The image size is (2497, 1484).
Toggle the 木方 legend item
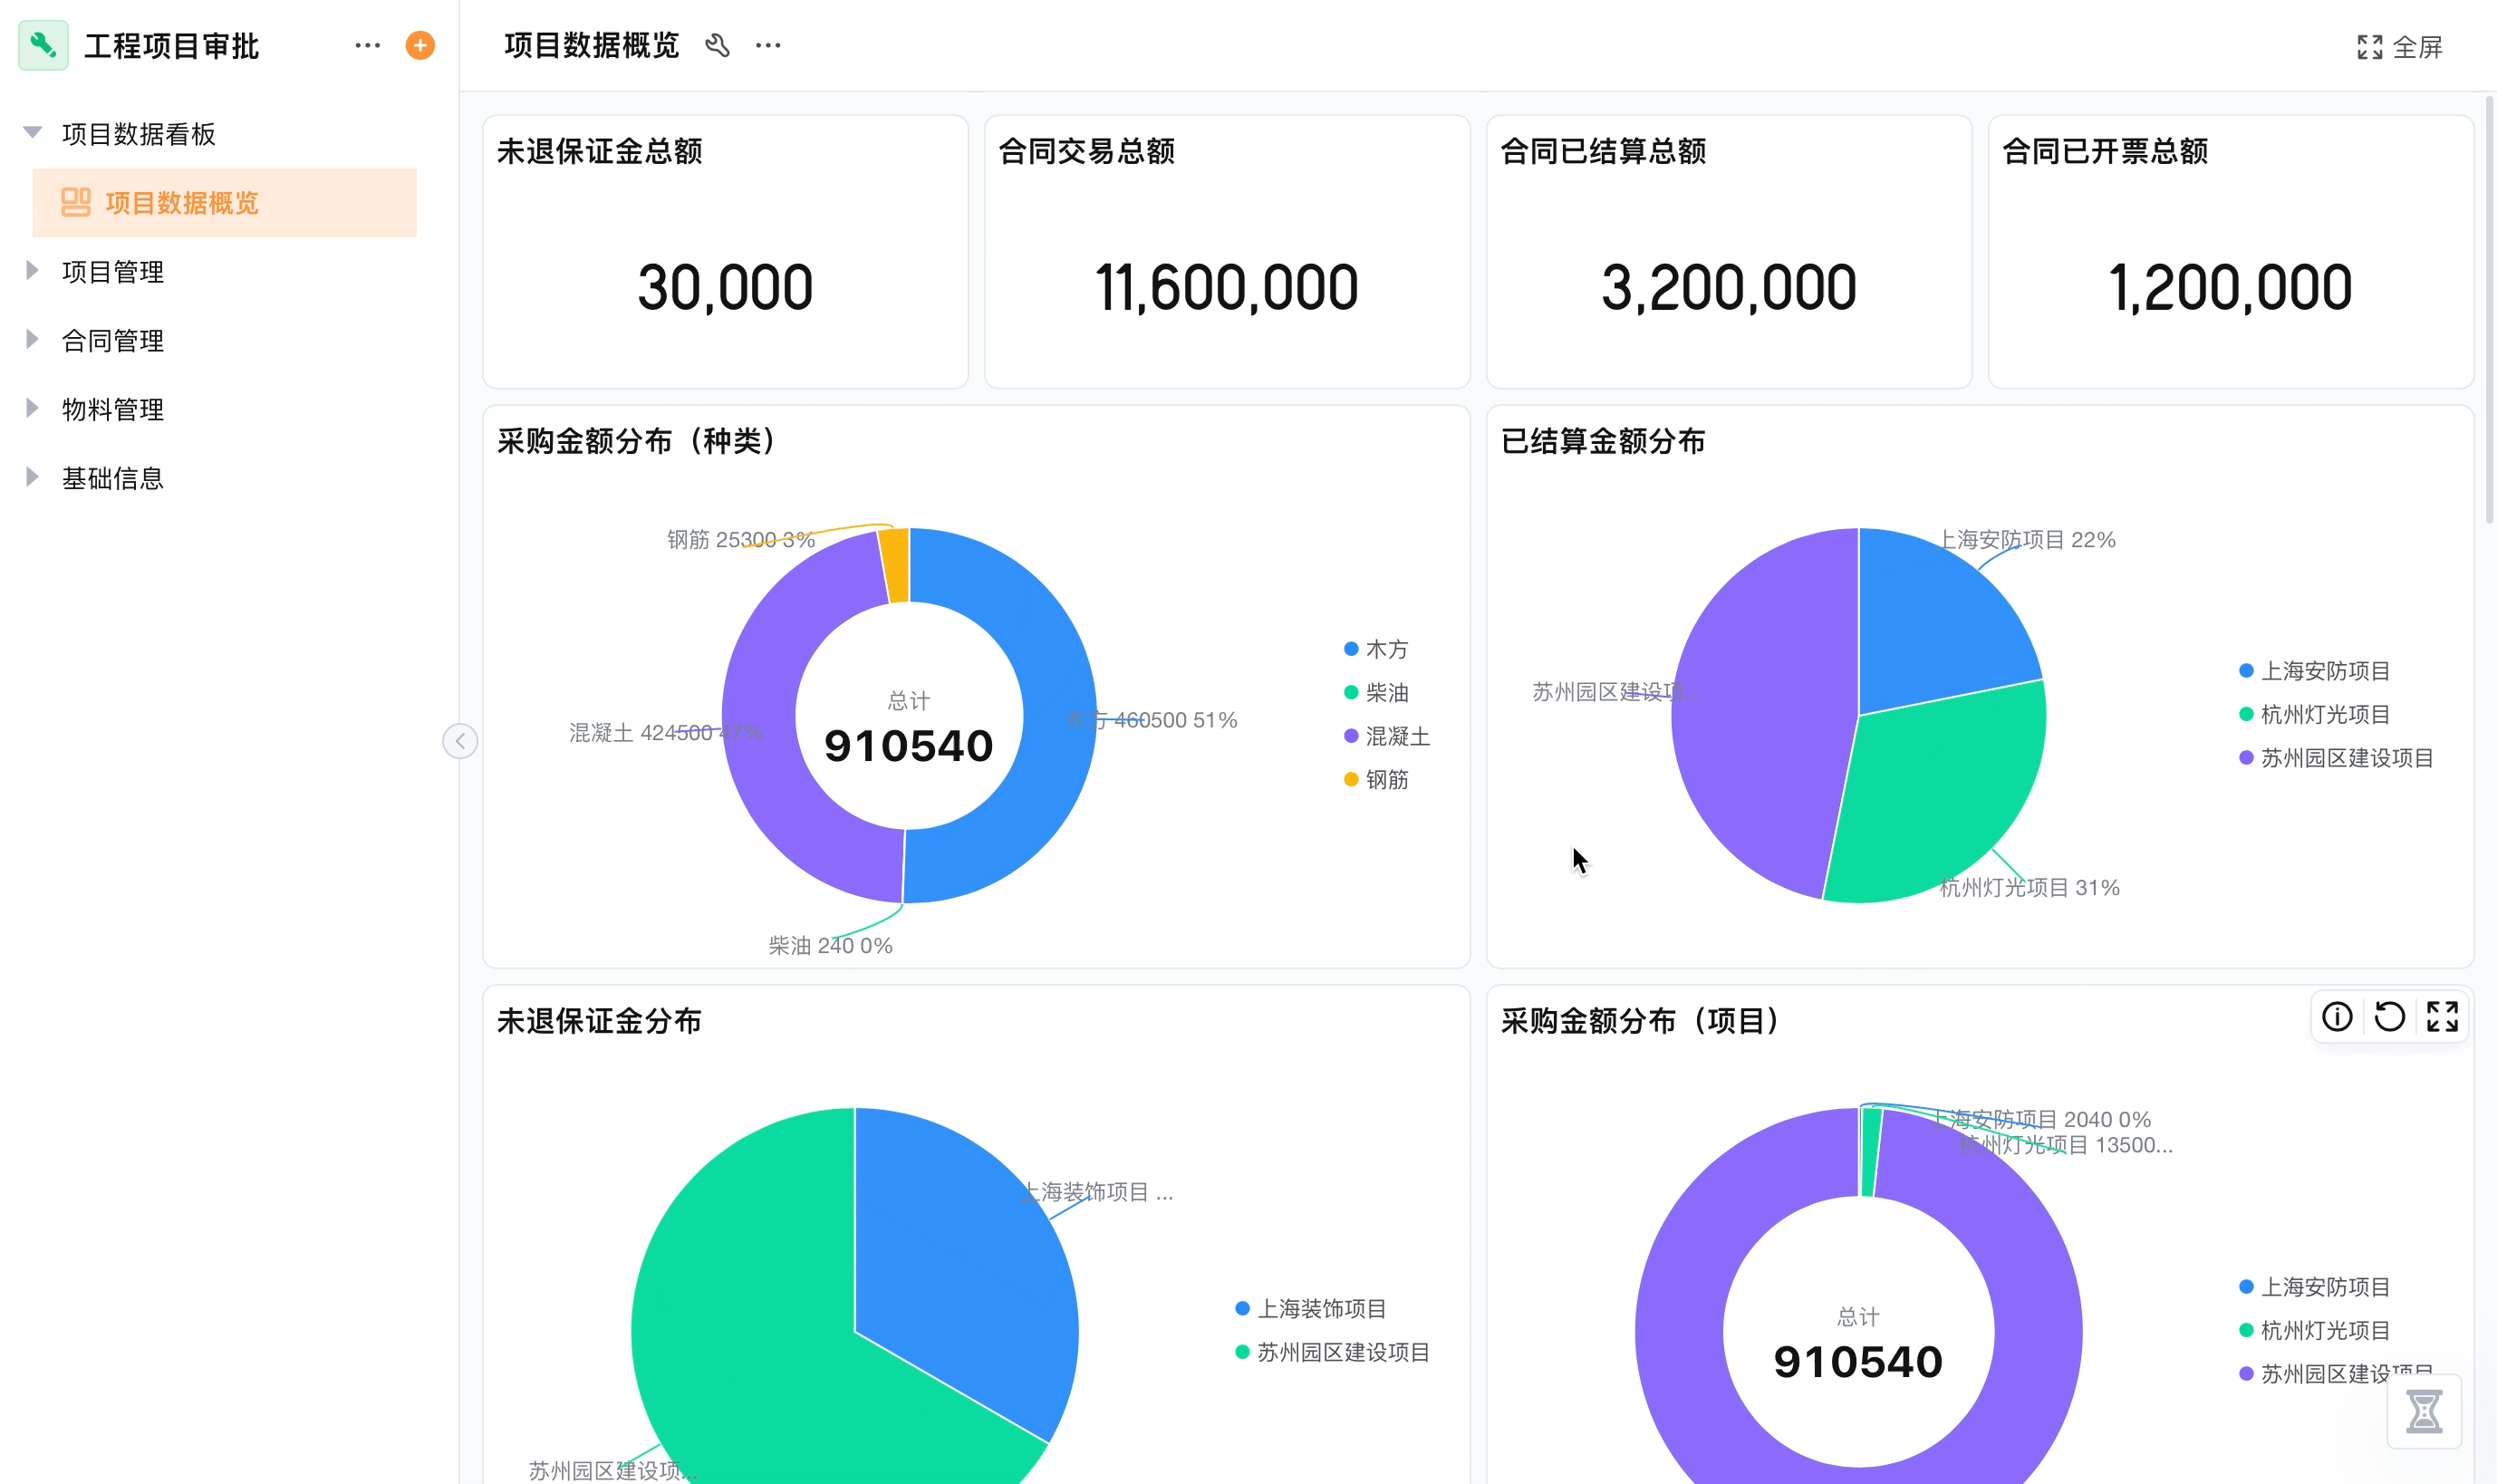(x=1376, y=650)
